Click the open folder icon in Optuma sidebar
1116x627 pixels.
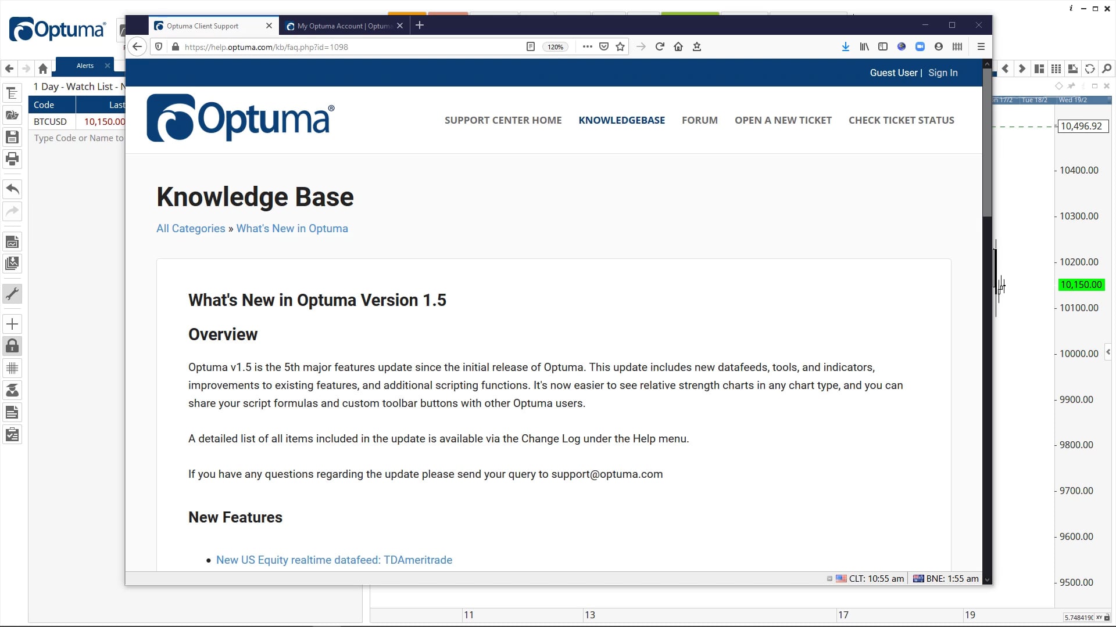click(12, 115)
